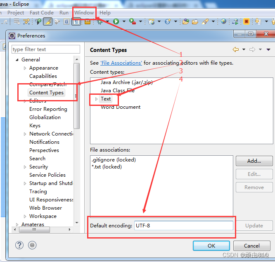Expand the Network Connections node
Screen dimensions: 275x262
[x=25, y=134]
